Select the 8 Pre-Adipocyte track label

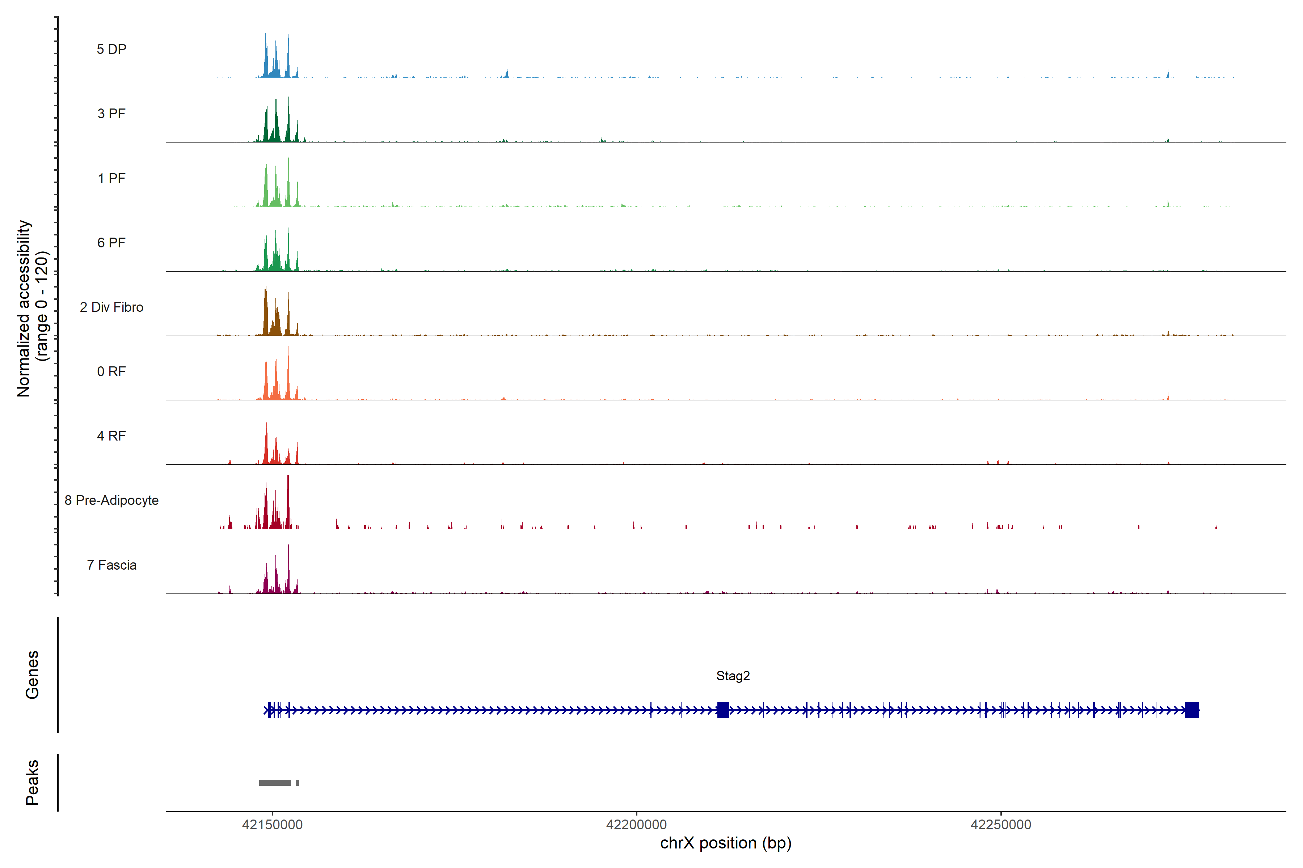[x=111, y=501]
